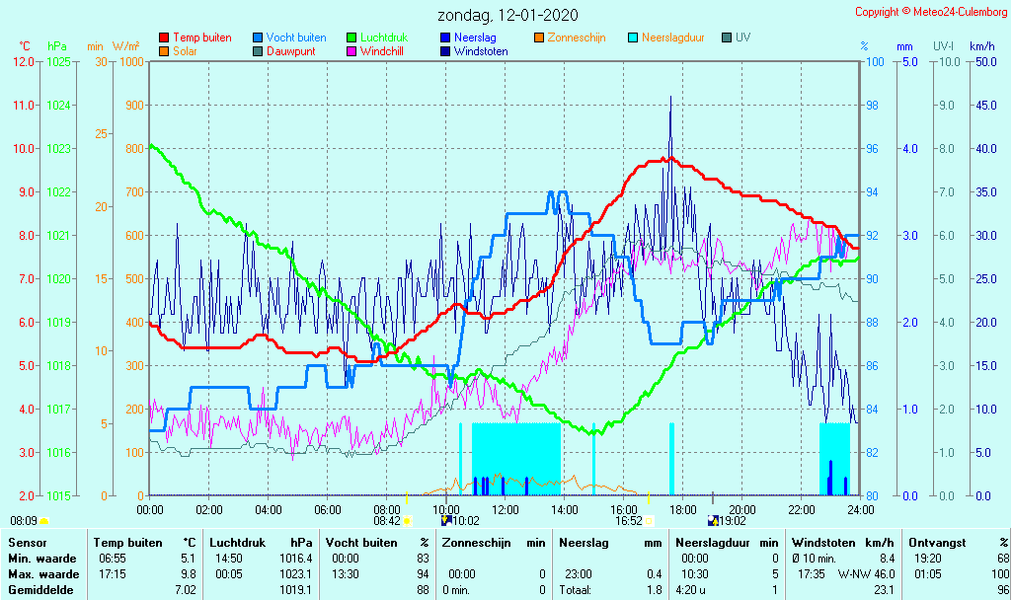Image resolution: width=1013 pixels, height=600 pixels.
Task: Click the Sensor header in data table
Action: click(27, 542)
